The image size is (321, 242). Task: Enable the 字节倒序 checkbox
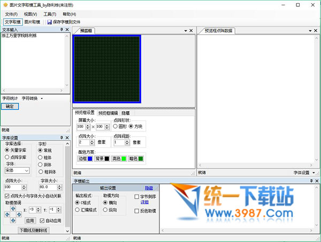[x=136, y=197]
